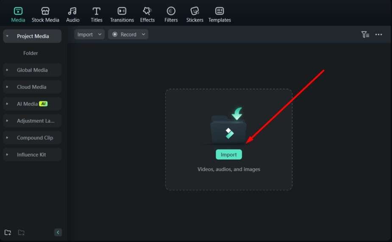The height and width of the screenshot is (242, 392).
Task: Switch to the Stickers tab label
Action: coord(195,20)
